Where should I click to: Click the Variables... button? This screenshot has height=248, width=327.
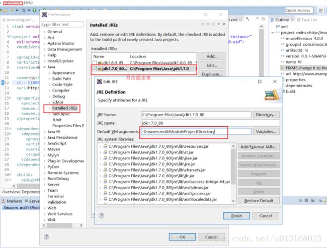pos(266,132)
